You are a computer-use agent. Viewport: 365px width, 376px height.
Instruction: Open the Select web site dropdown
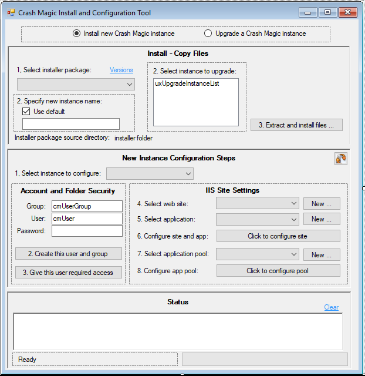[258, 203]
